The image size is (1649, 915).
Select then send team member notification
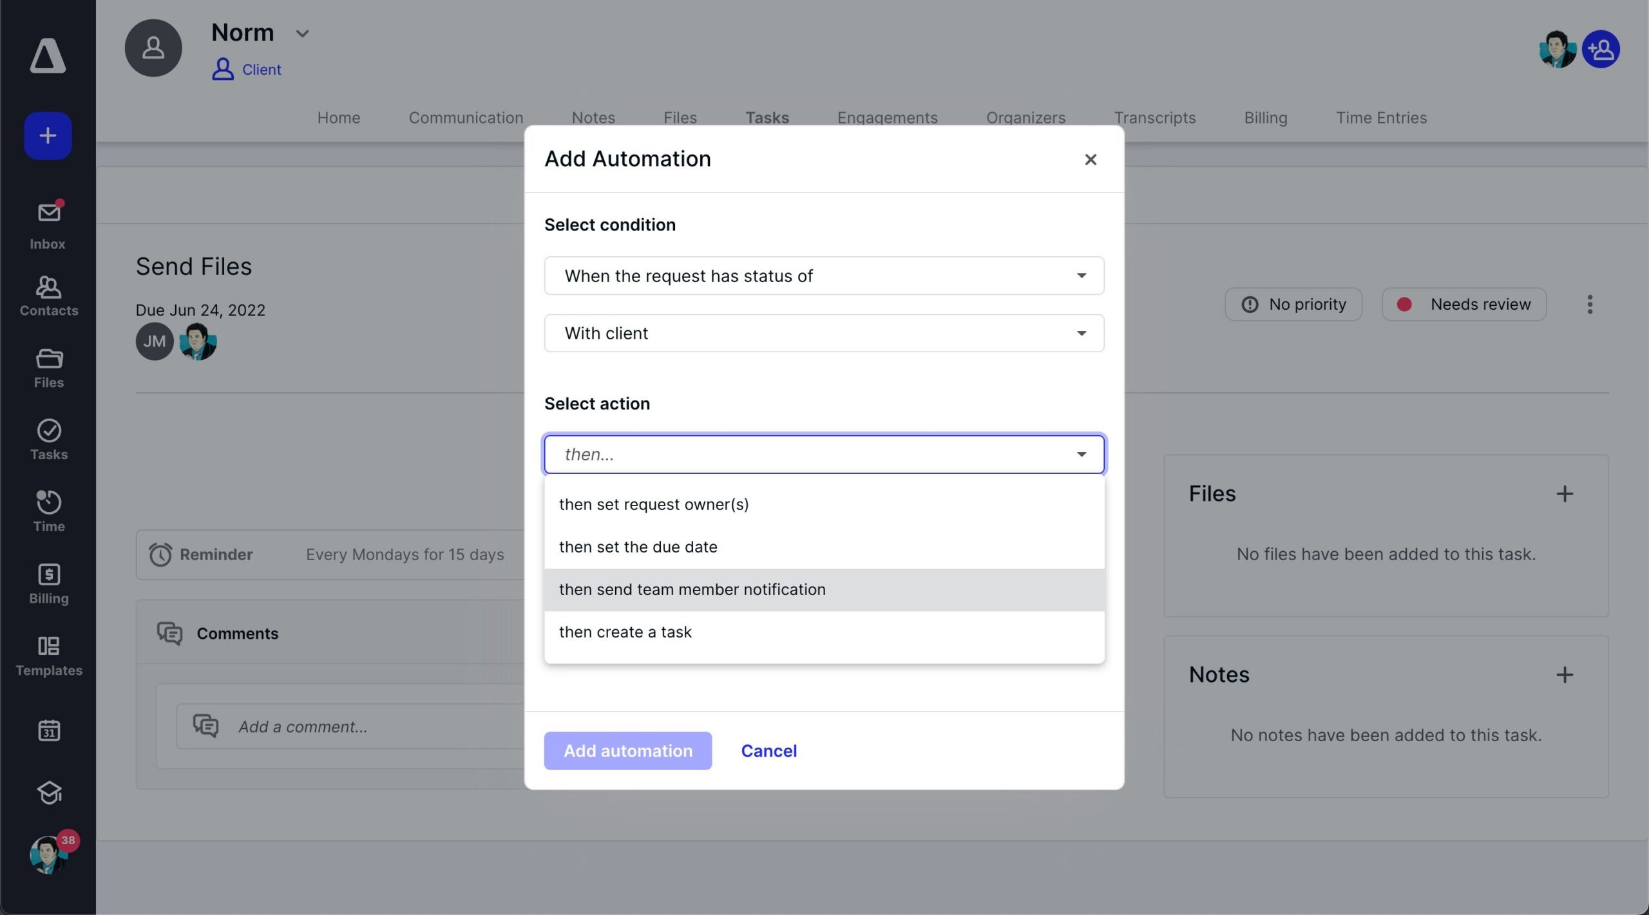point(692,589)
